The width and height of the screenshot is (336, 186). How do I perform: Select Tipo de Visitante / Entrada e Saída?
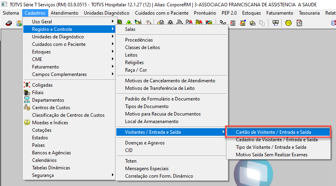[x=278, y=147]
